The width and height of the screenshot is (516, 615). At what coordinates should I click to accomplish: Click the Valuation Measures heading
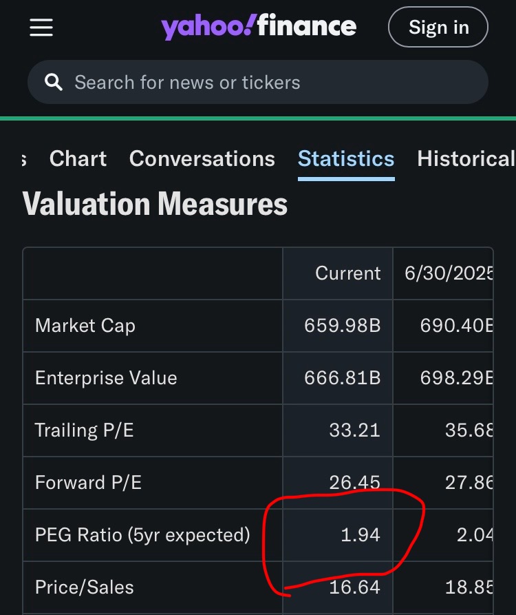click(155, 205)
